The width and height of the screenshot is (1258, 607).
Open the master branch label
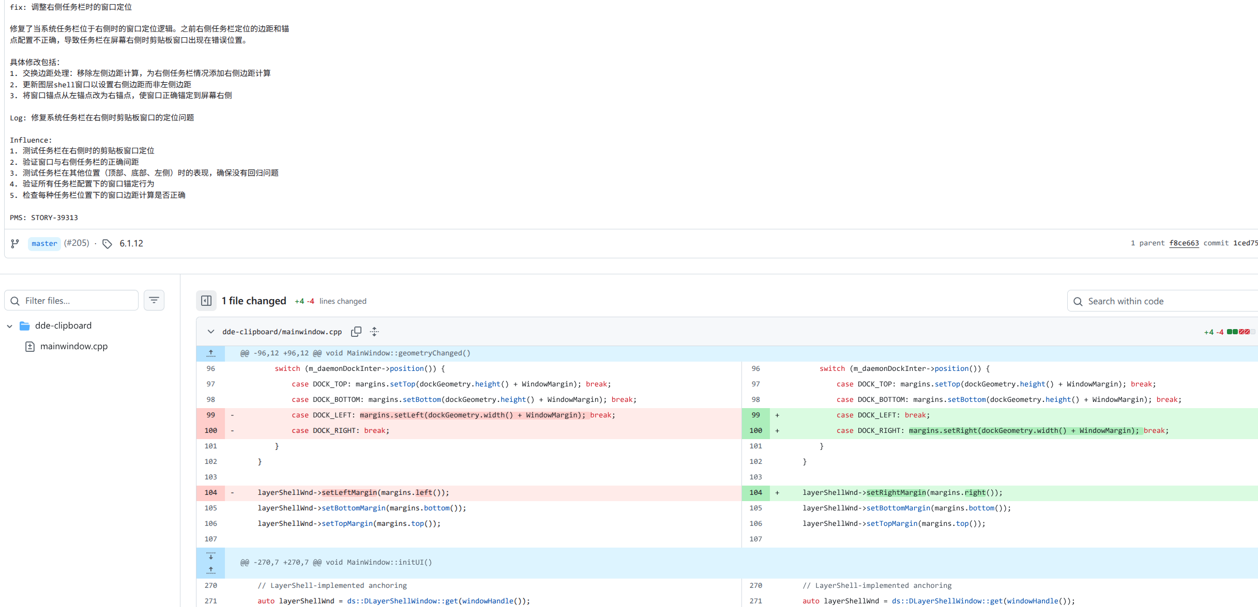pos(44,243)
